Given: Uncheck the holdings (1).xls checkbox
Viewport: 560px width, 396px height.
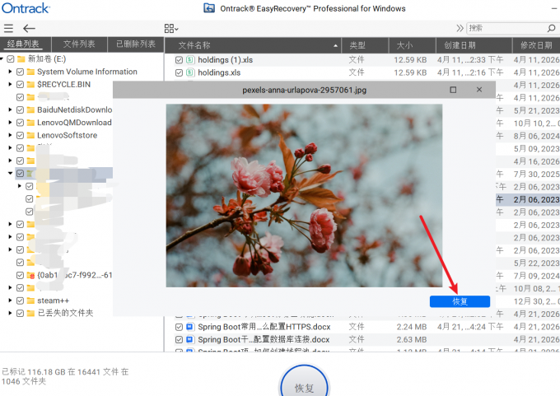Looking at the screenshot, I should coord(179,60).
